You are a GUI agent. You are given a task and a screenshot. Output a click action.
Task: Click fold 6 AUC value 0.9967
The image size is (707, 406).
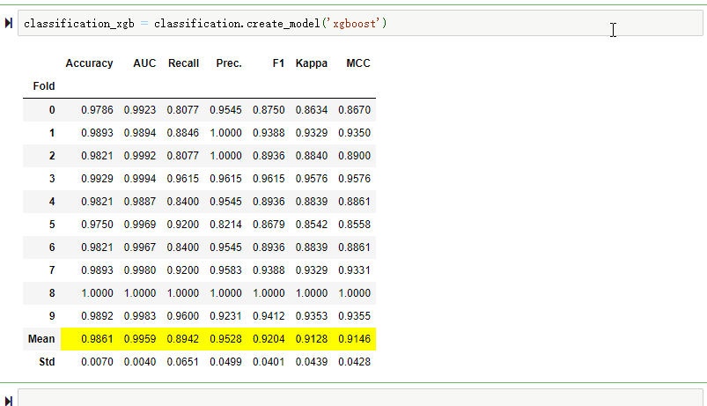(140, 247)
